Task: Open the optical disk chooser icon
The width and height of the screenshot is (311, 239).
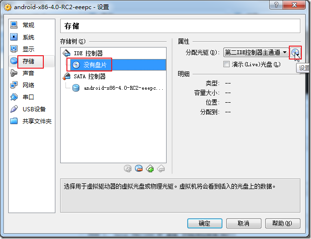Action: coord(295,53)
